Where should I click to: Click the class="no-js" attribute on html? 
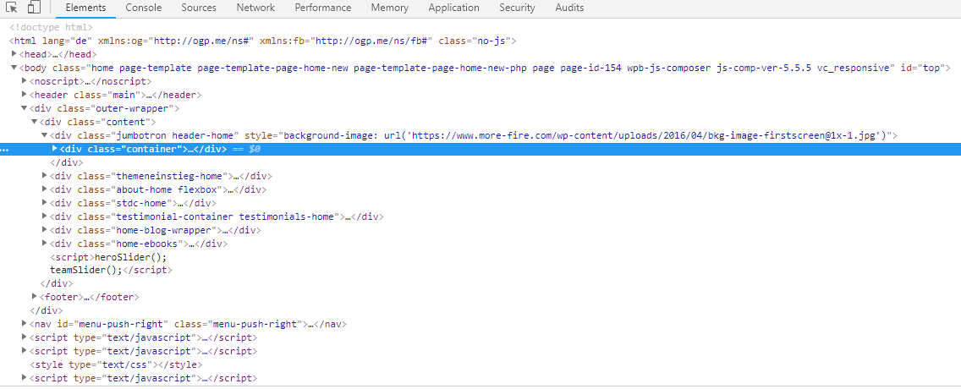click(x=475, y=41)
